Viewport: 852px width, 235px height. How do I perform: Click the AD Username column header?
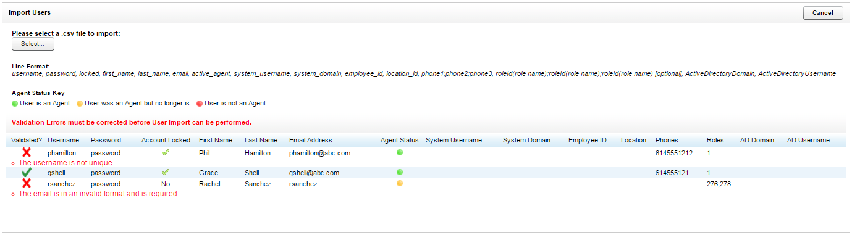click(x=808, y=140)
